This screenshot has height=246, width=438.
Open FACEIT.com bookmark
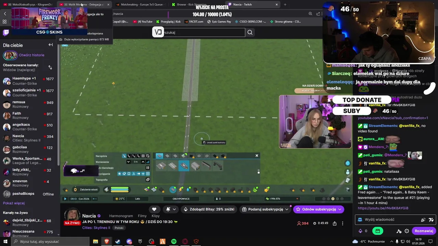click(194, 22)
